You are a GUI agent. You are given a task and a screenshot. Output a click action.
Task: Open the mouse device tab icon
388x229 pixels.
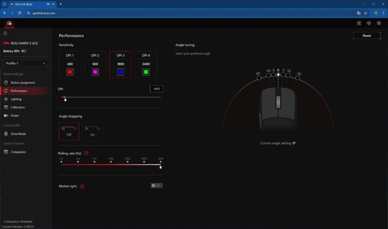pos(9,23)
